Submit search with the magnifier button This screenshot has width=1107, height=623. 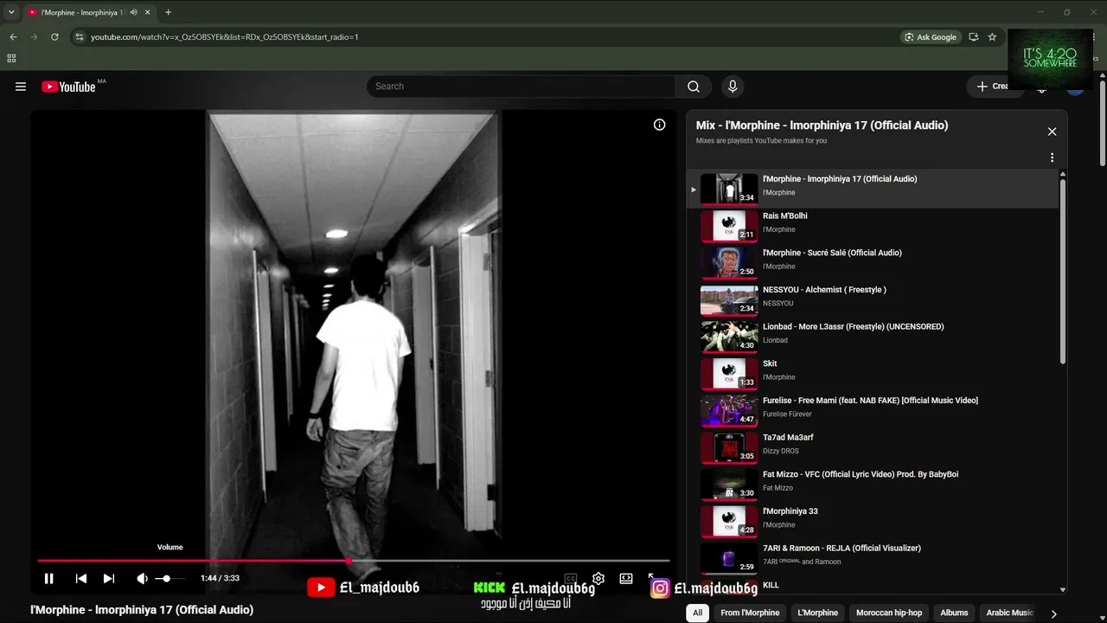point(694,87)
